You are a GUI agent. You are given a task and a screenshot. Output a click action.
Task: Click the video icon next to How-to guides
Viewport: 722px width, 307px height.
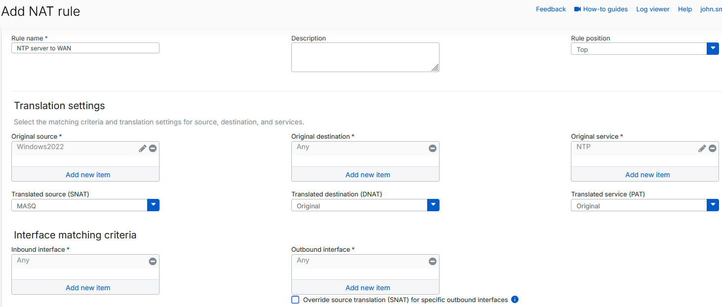(x=576, y=8)
